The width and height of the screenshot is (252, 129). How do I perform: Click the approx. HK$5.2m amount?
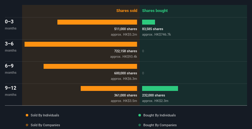click(124, 35)
